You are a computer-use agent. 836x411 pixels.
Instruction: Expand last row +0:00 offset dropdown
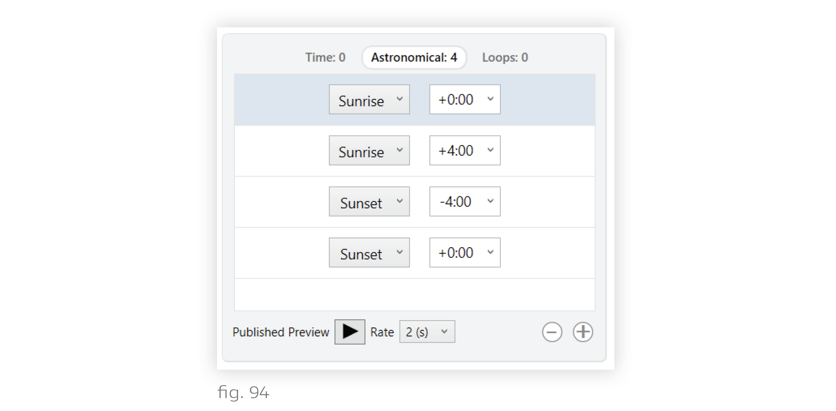pyautogui.click(x=465, y=253)
